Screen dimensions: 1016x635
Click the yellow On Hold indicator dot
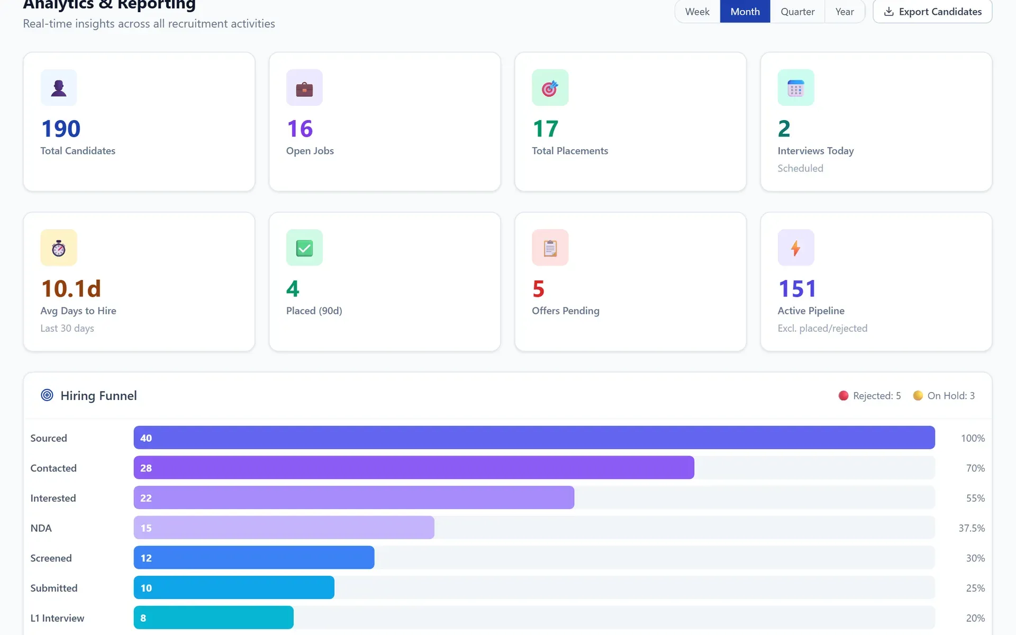[x=918, y=396]
